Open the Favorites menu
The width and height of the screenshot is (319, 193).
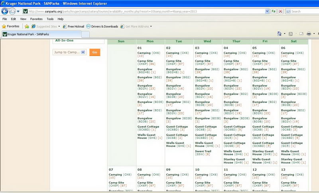[x=36, y=19]
